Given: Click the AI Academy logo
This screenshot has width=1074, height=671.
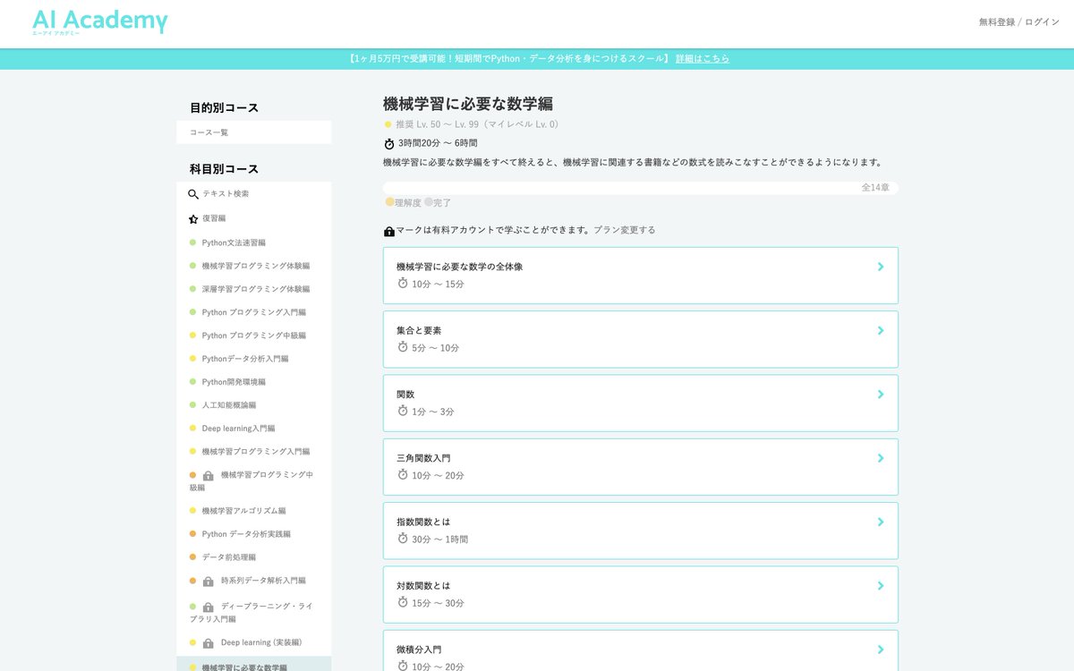Looking at the screenshot, I should (x=99, y=22).
